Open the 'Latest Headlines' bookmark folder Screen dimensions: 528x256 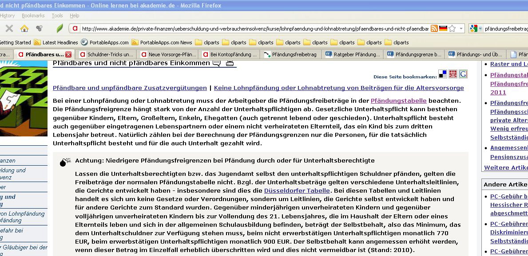pyautogui.click(x=58, y=43)
